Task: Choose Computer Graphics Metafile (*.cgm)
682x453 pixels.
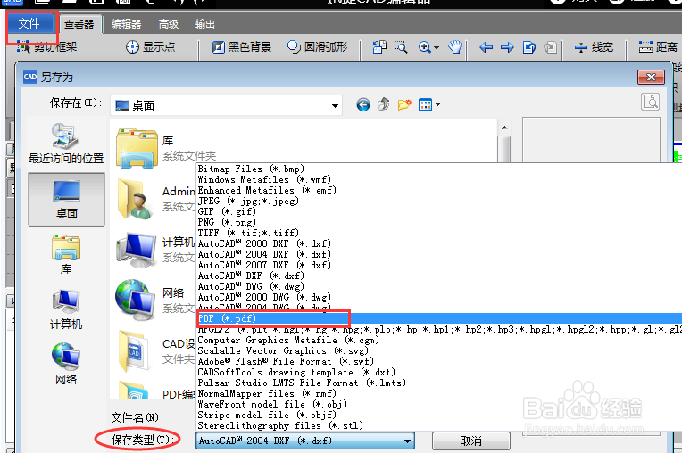Action: [x=288, y=340]
